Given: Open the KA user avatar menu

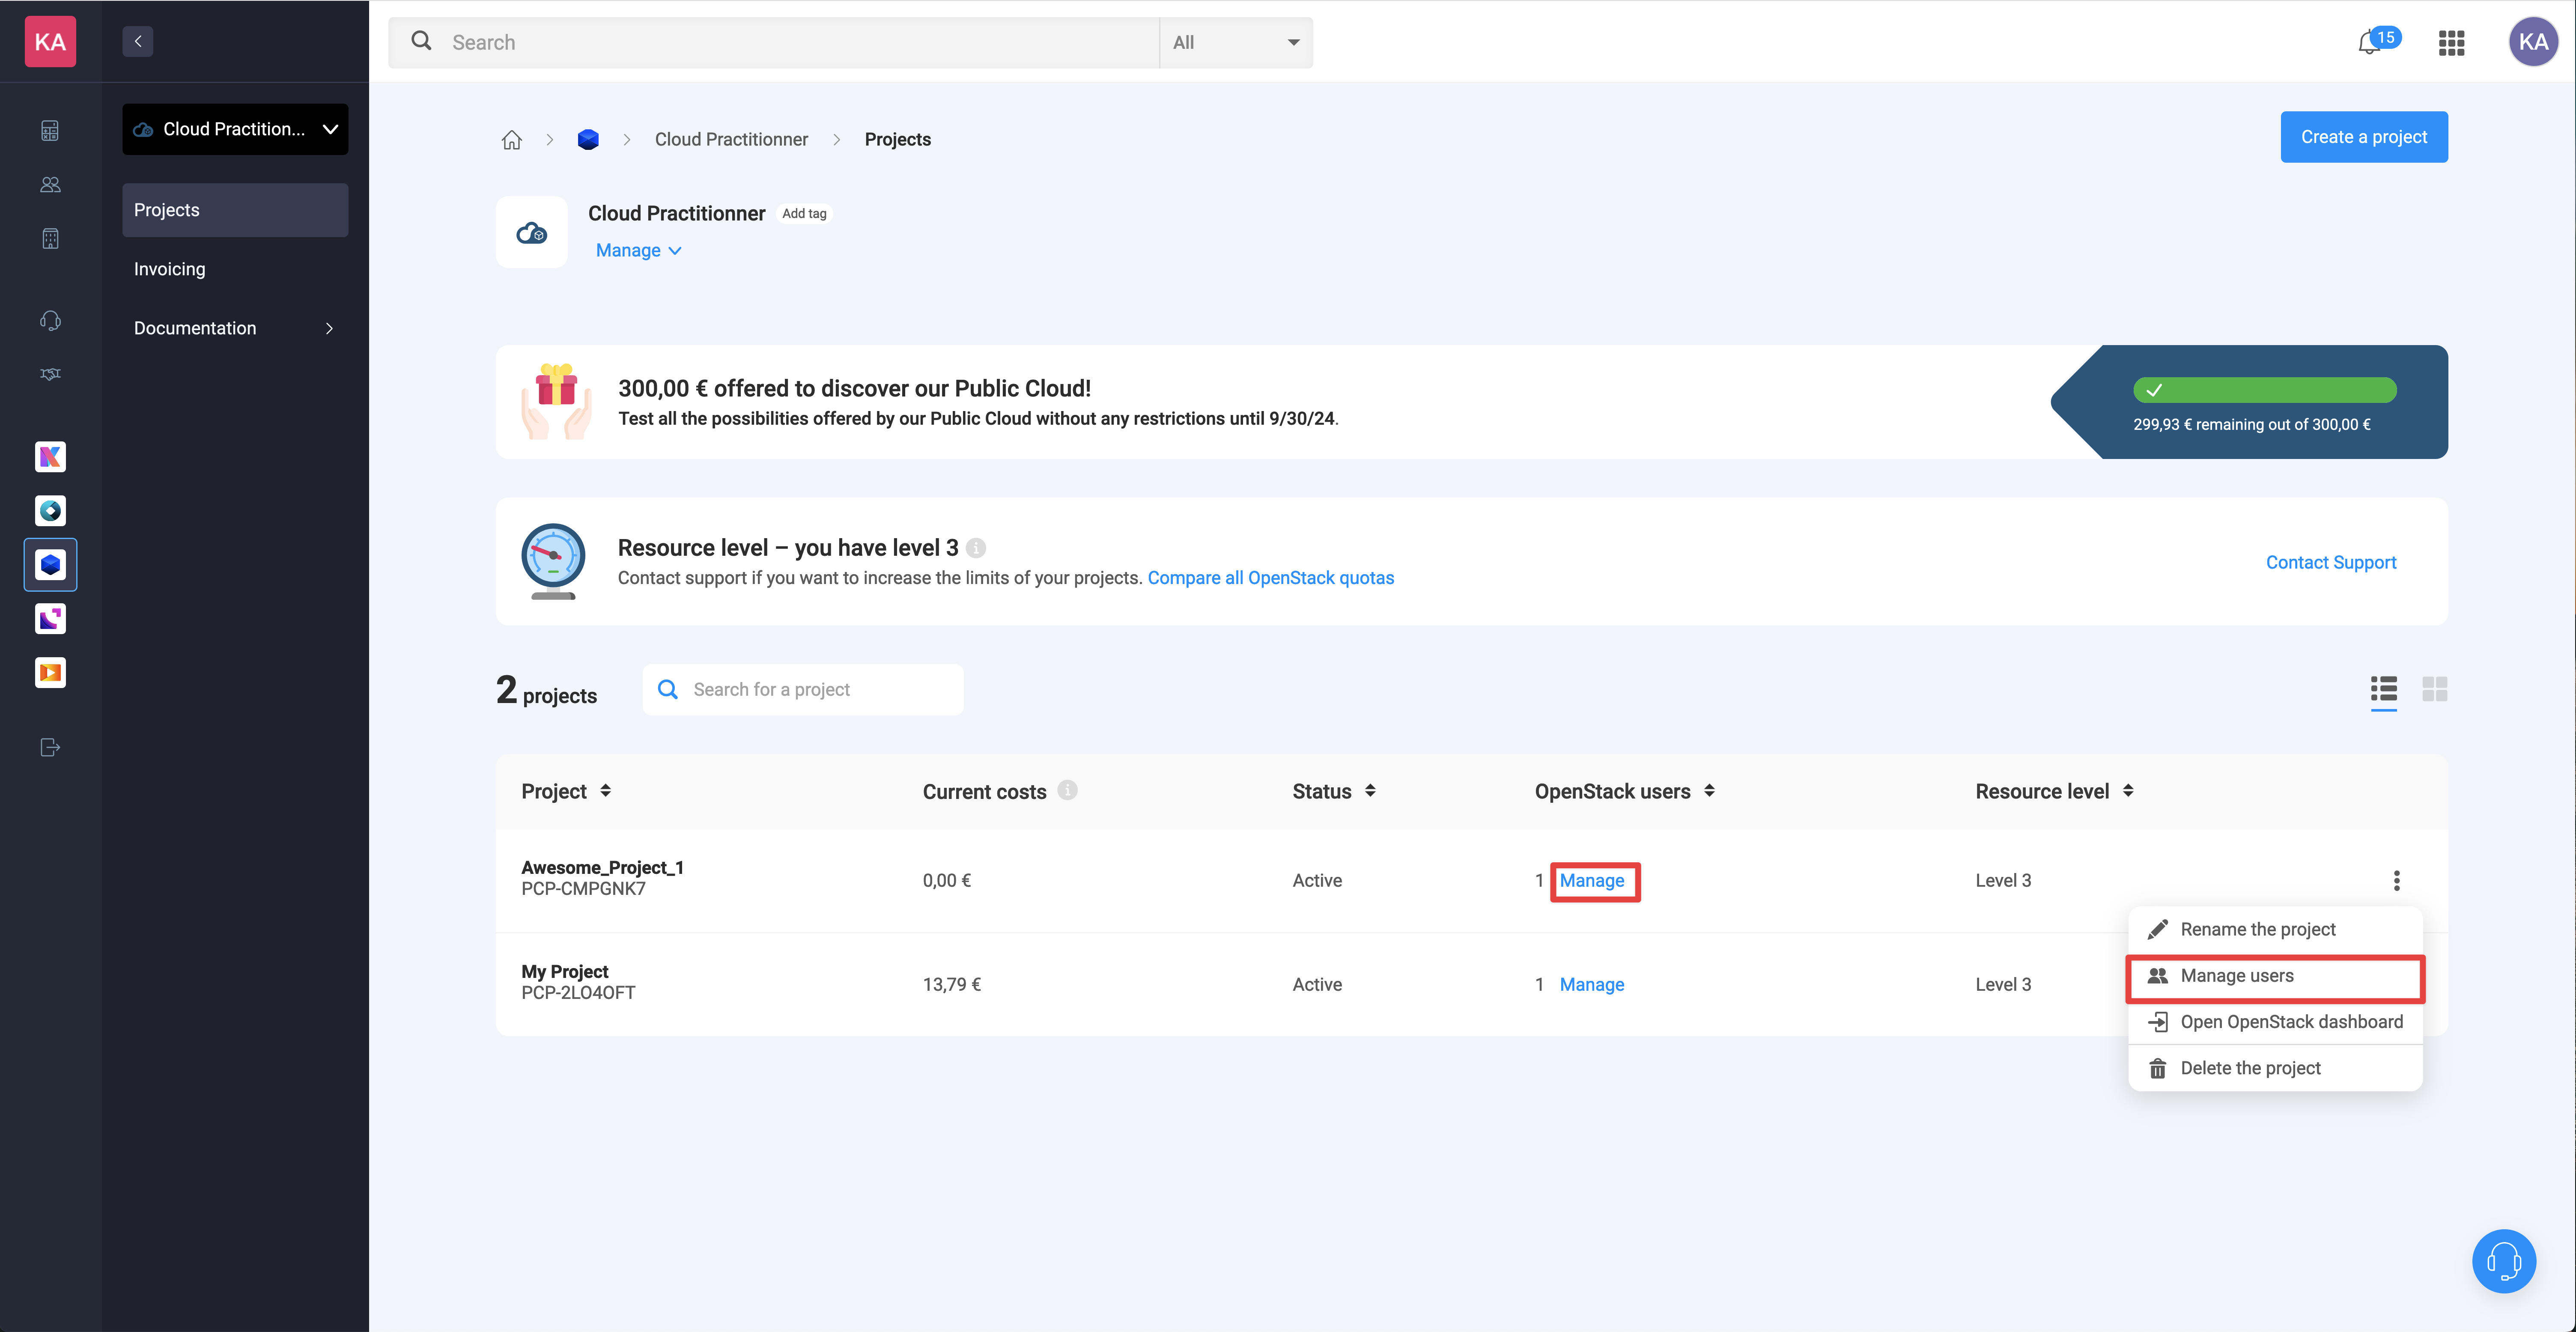Looking at the screenshot, I should pyautogui.click(x=2533, y=42).
